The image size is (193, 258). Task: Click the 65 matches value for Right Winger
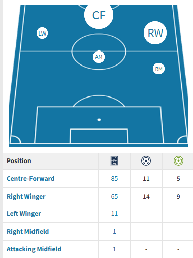114,197
